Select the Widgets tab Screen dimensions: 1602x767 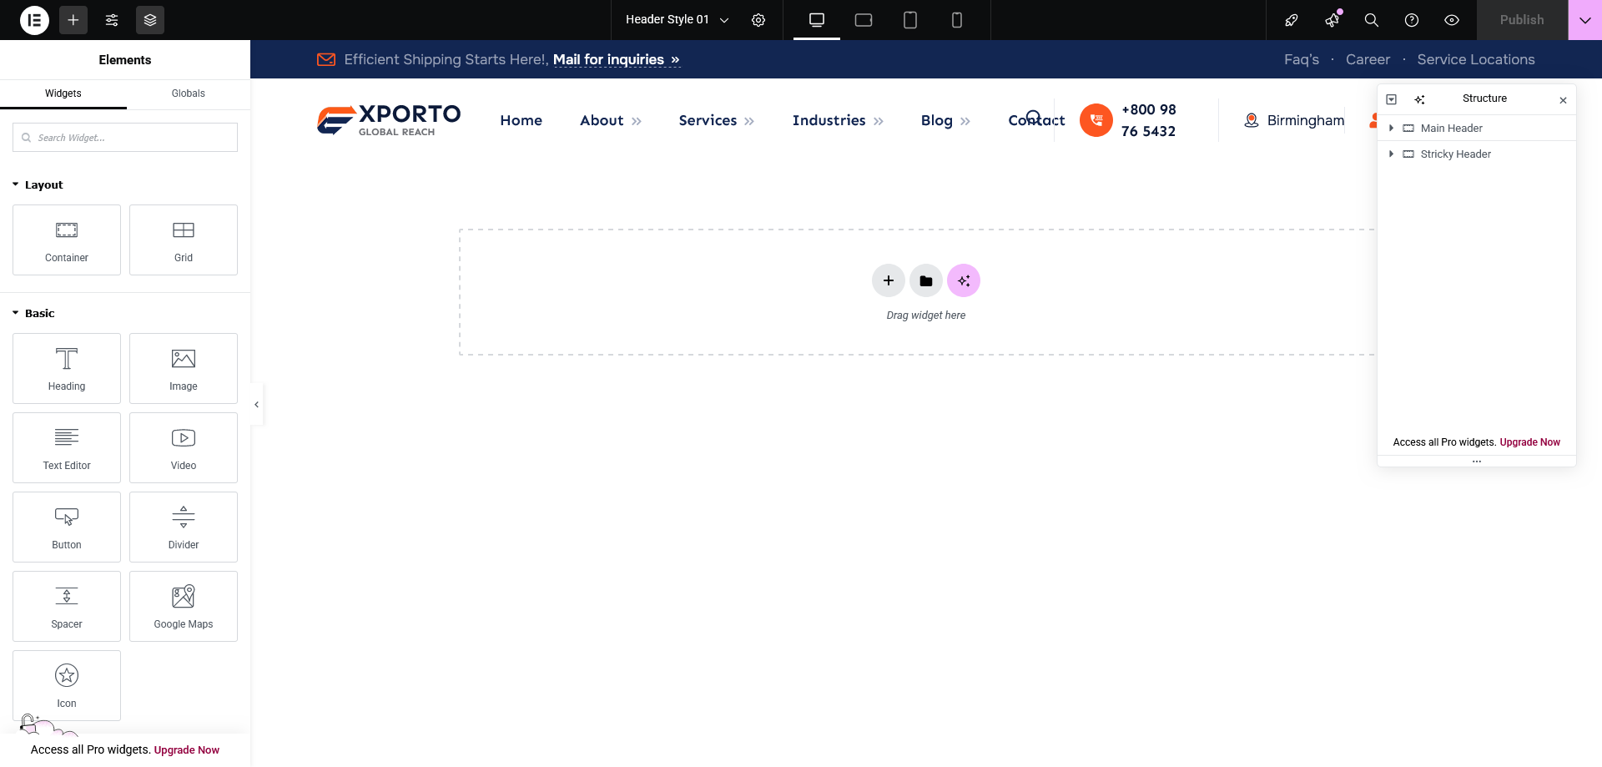[63, 93]
